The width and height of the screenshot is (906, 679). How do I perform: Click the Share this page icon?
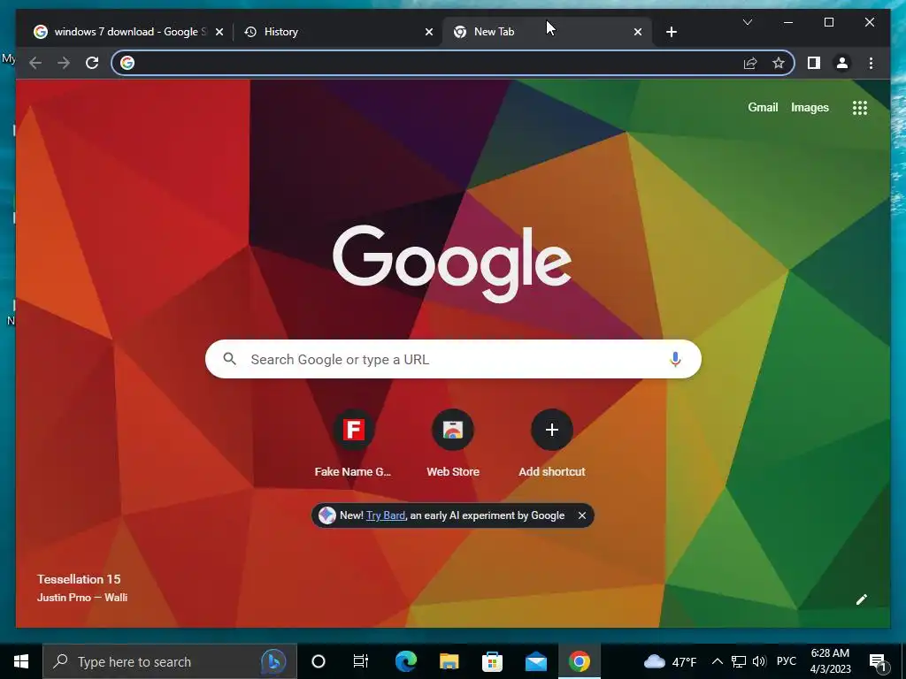[750, 63]
